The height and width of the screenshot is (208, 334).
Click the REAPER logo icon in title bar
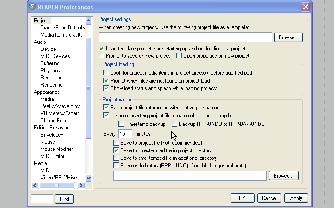(x=33, y=7)
